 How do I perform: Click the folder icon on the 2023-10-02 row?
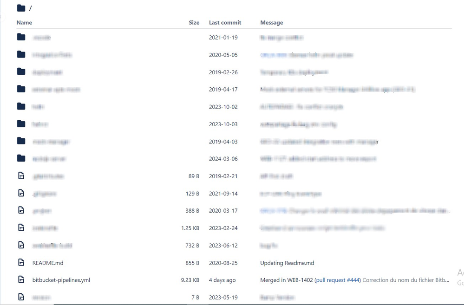21,106
